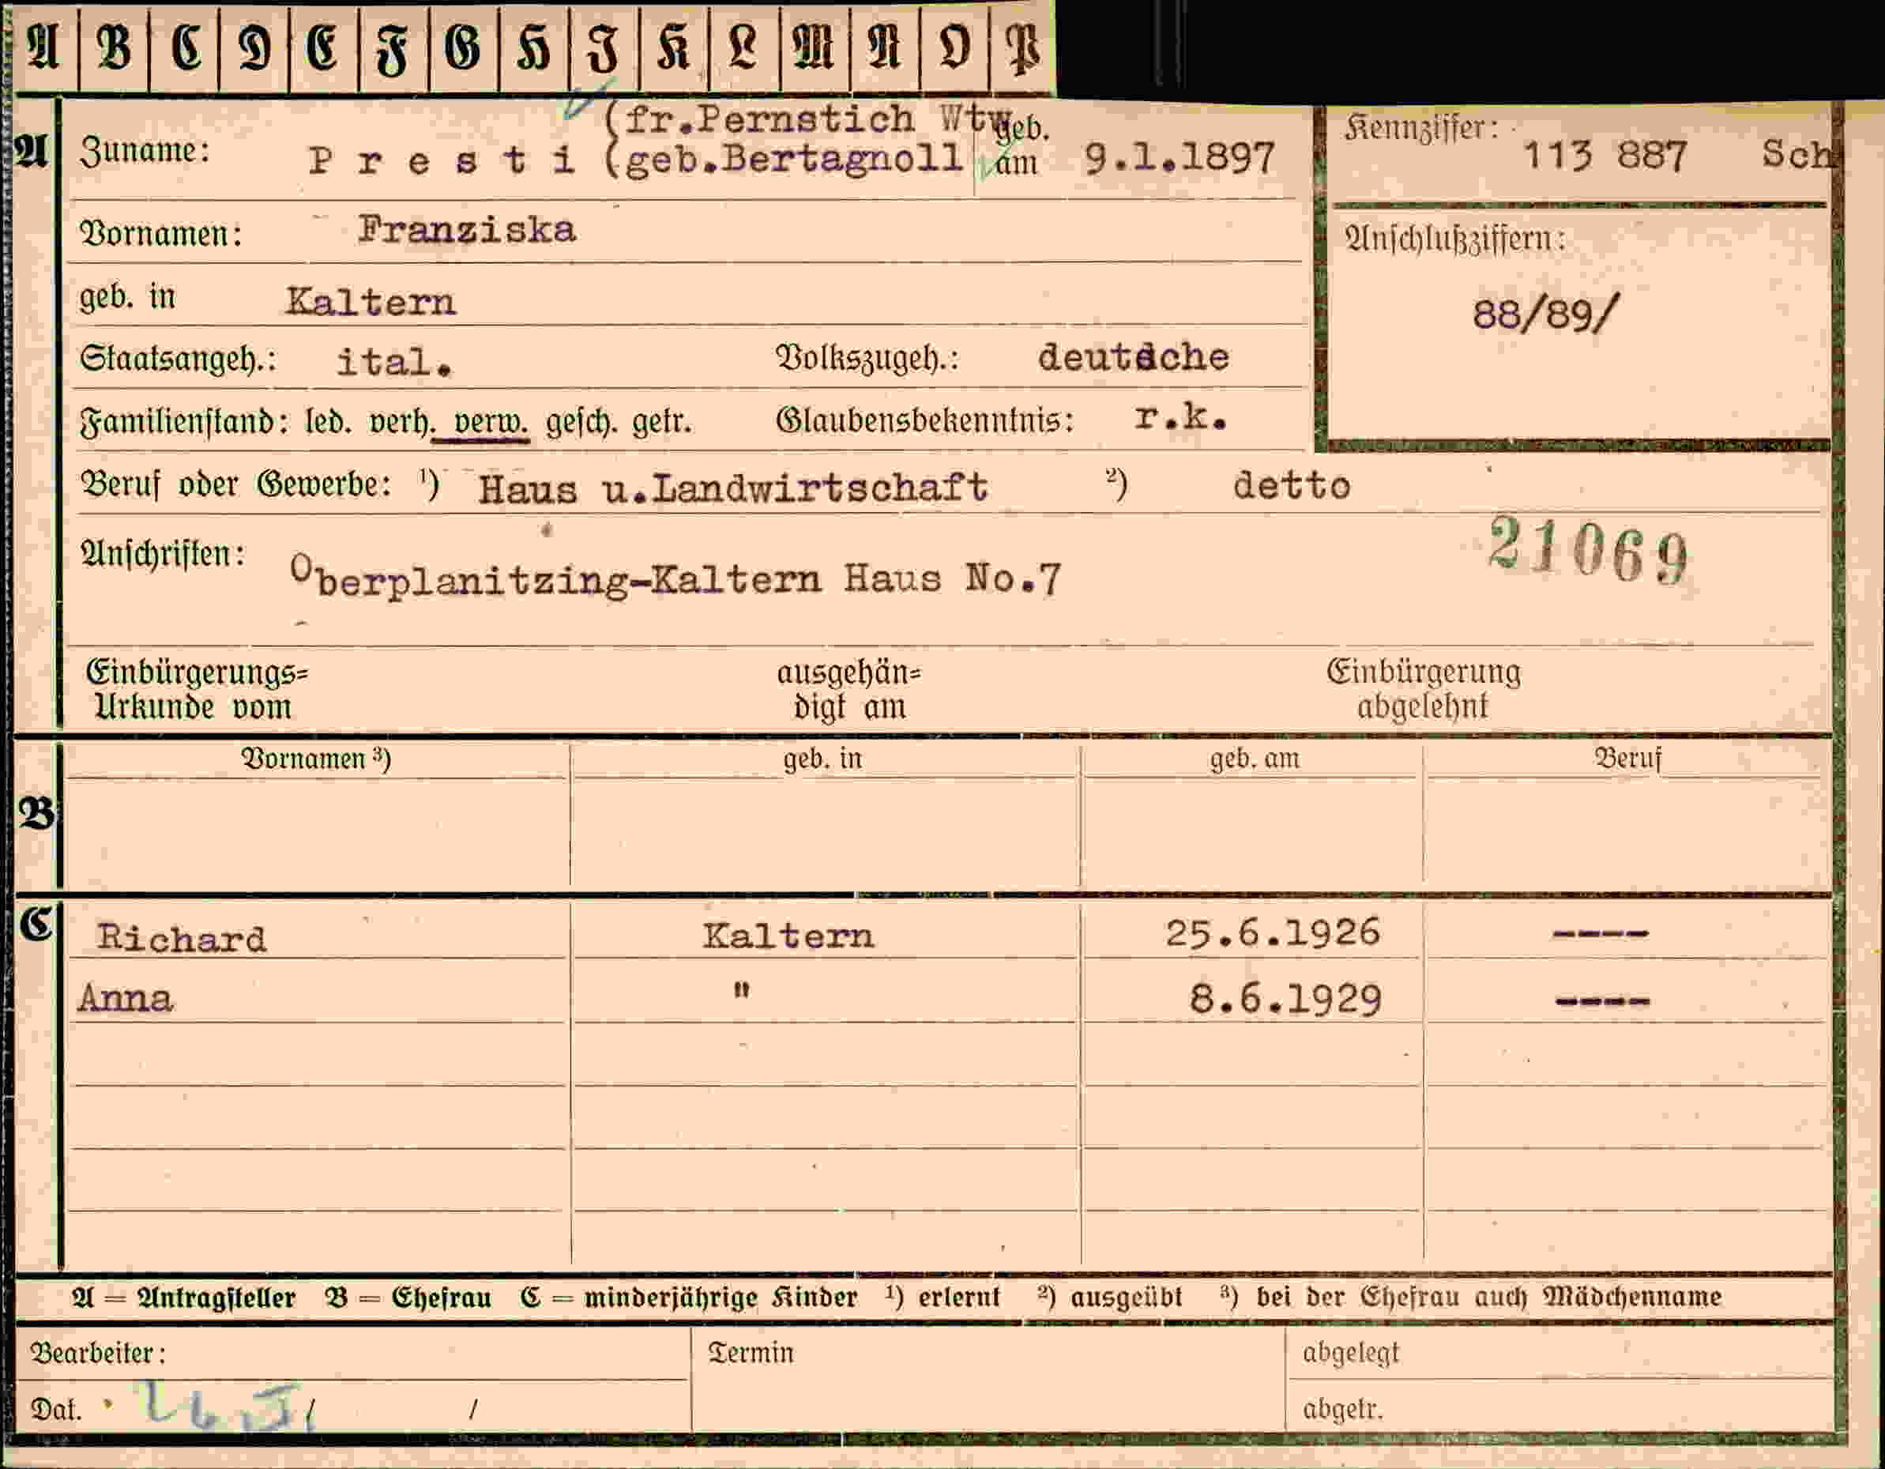Click the maiden name 'geb.Bertagnoll'
Viewport: 1885px width, 1469px height.
(x=793, y=159)
